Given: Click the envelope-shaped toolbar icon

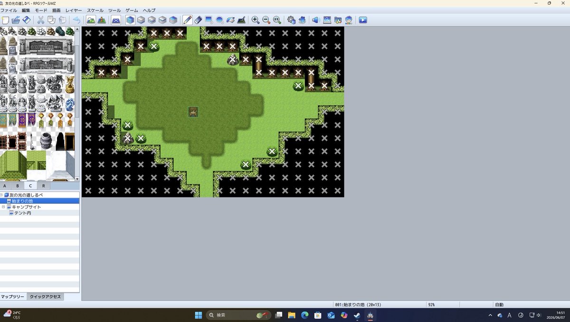Looking at the screenshot, I should pos(116,20).
